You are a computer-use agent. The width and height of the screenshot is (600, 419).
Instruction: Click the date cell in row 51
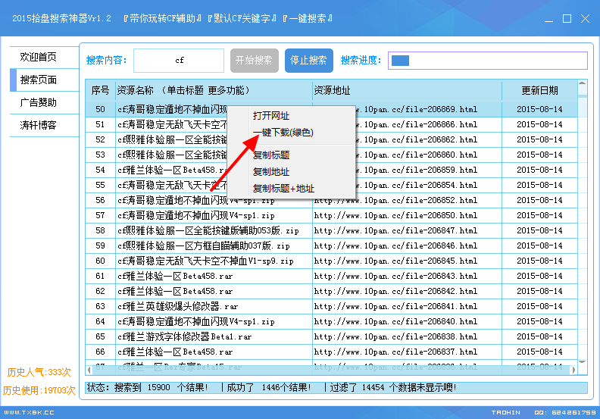click(539, 125)
